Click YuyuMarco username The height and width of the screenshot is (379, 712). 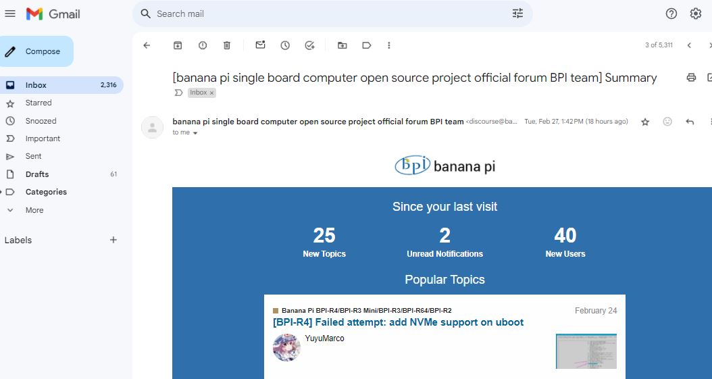pos(325,338)
